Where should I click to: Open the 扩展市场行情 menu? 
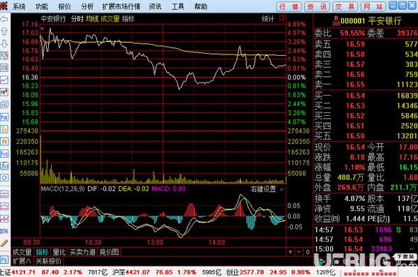pos(121,7)
